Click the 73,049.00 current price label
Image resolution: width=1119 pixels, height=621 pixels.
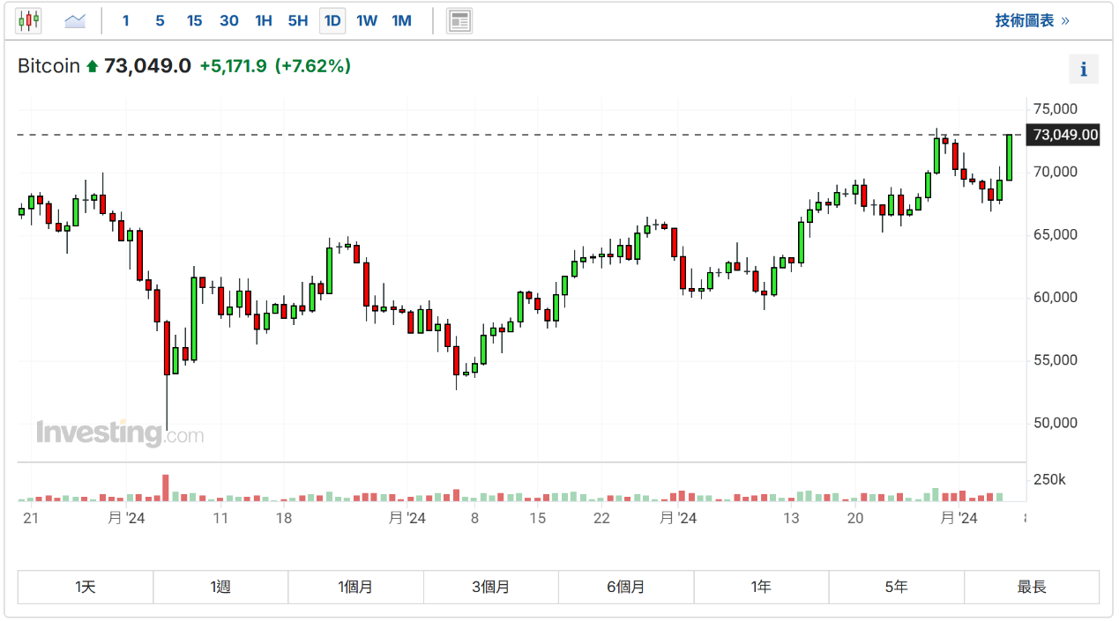1065,135
